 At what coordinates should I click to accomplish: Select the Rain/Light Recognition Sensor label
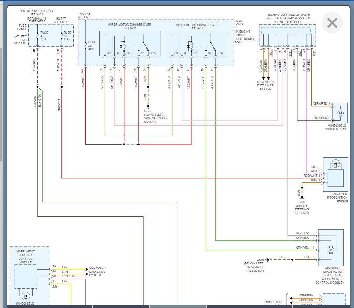338,198
